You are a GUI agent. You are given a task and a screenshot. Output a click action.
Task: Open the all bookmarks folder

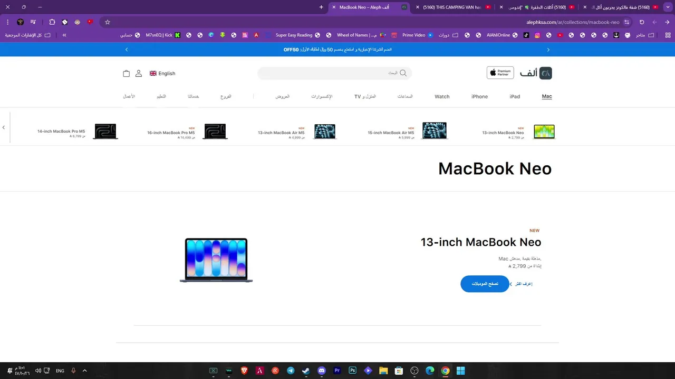tap(27, 35)
